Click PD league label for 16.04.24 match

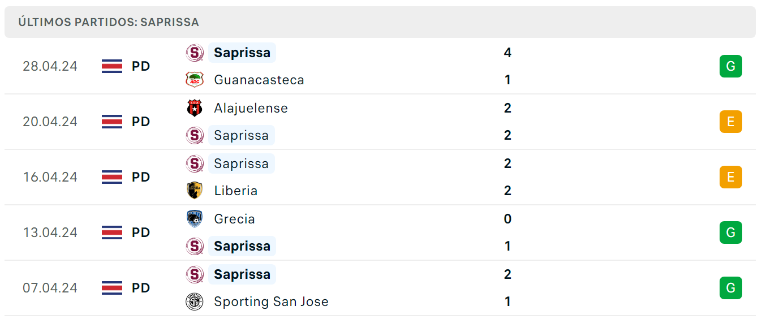coord(141,177)
